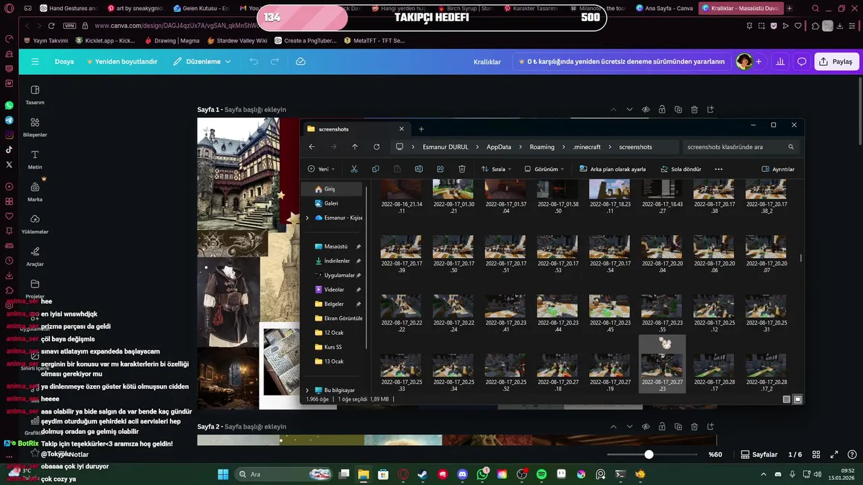863x485 pixels.
Task: Switch Explorer to details list view
Action: point(787,399)
